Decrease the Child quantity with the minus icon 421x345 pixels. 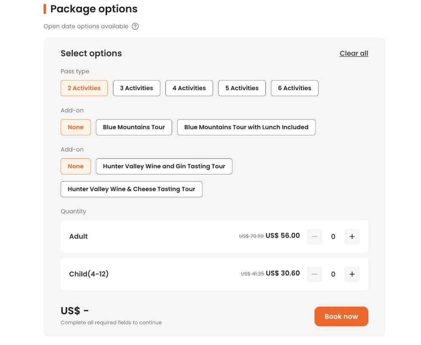314,274
